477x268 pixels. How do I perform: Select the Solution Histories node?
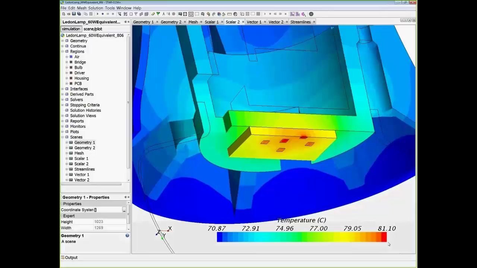(86, 110)
